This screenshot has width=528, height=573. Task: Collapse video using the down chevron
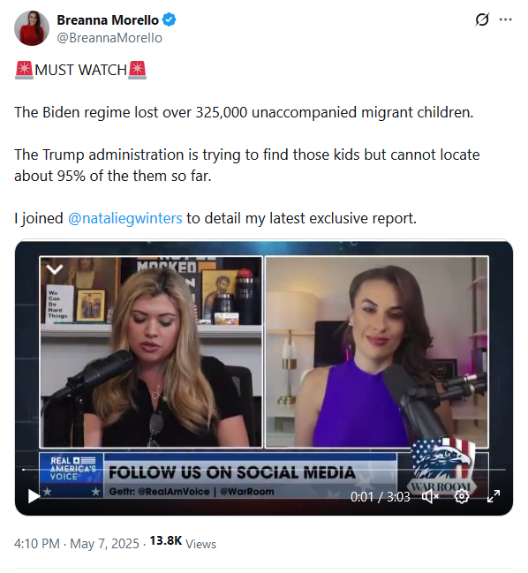click(55, 269)
